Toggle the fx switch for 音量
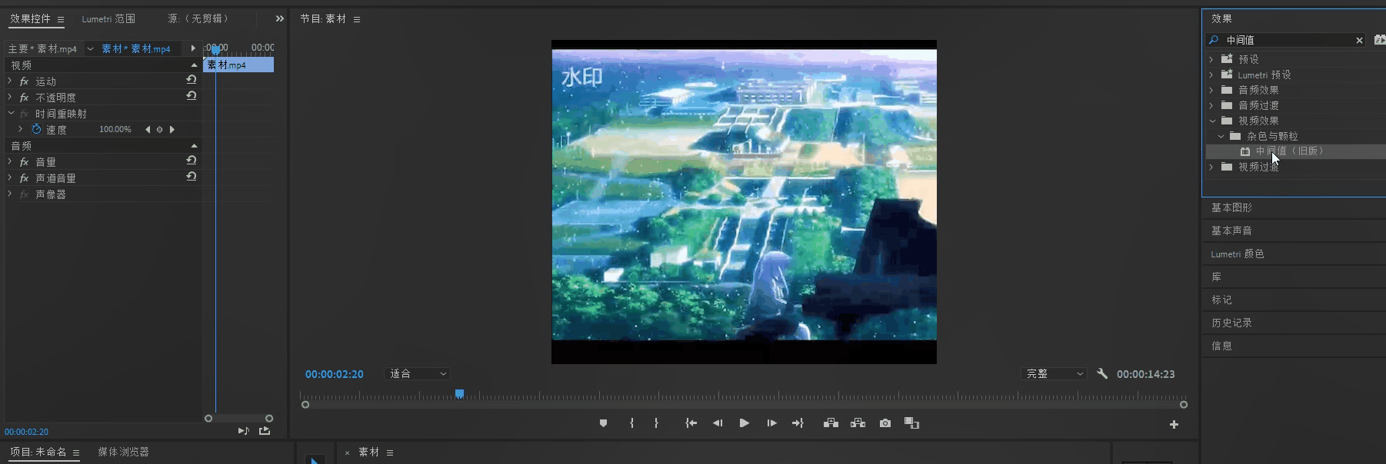The height and width of the screenshot is (464, 1386). (x=24, y=162)
